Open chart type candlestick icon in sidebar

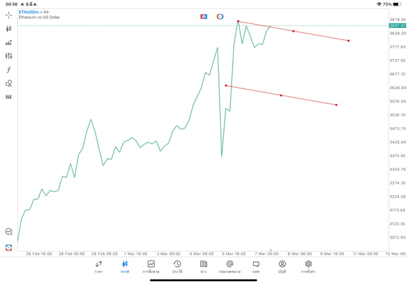point(9,29)
